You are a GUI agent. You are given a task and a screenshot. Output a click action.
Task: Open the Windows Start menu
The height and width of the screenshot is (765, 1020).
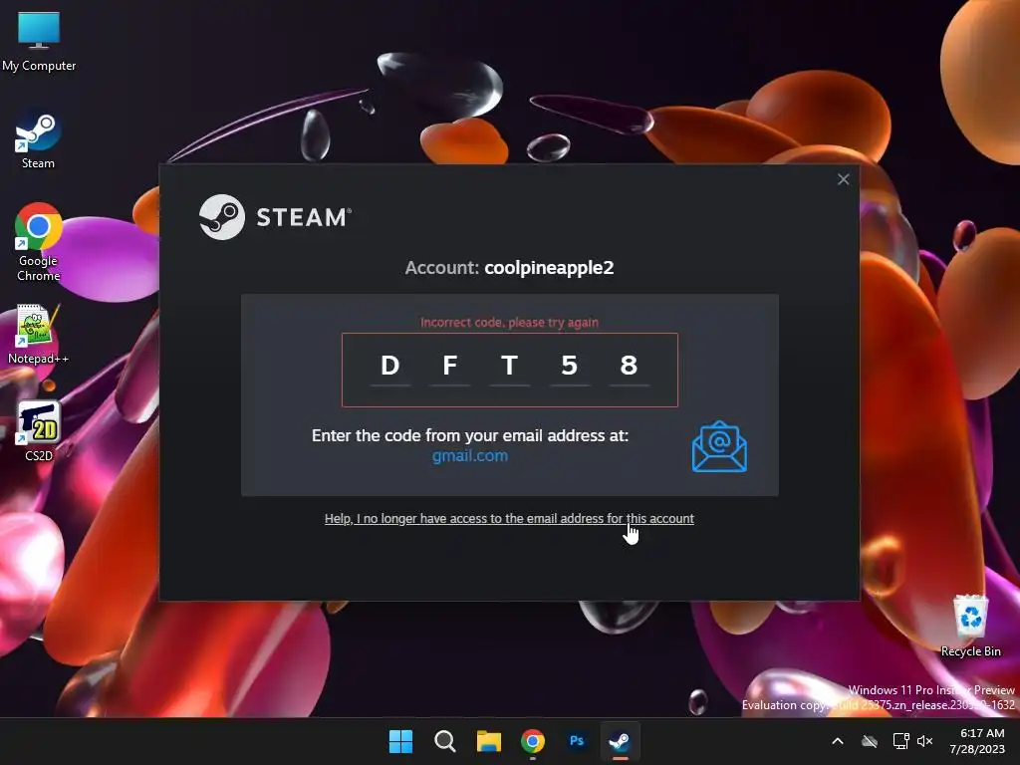tap(400, 741)
